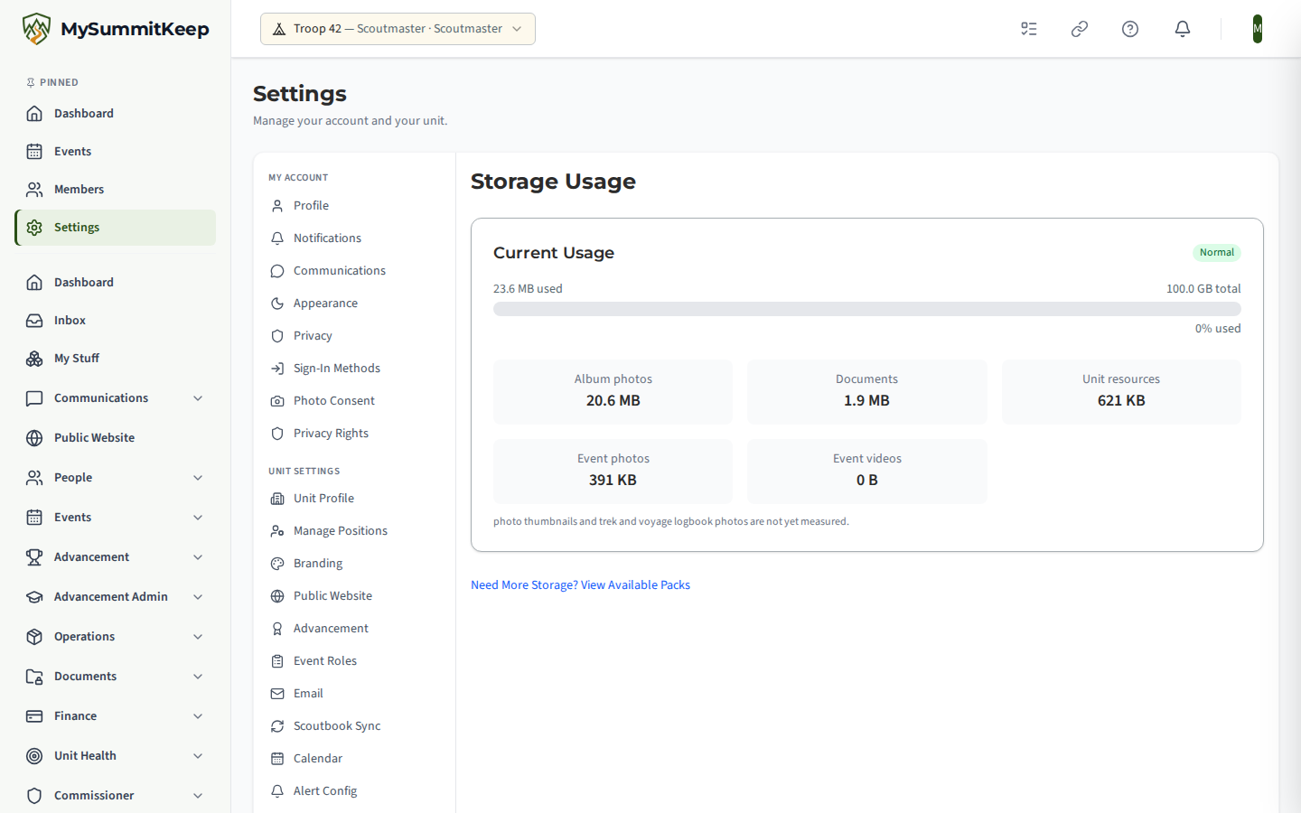Open Privacy Rights settings
The height and width of the screenshot is (813, 1301).
(354, 434)
